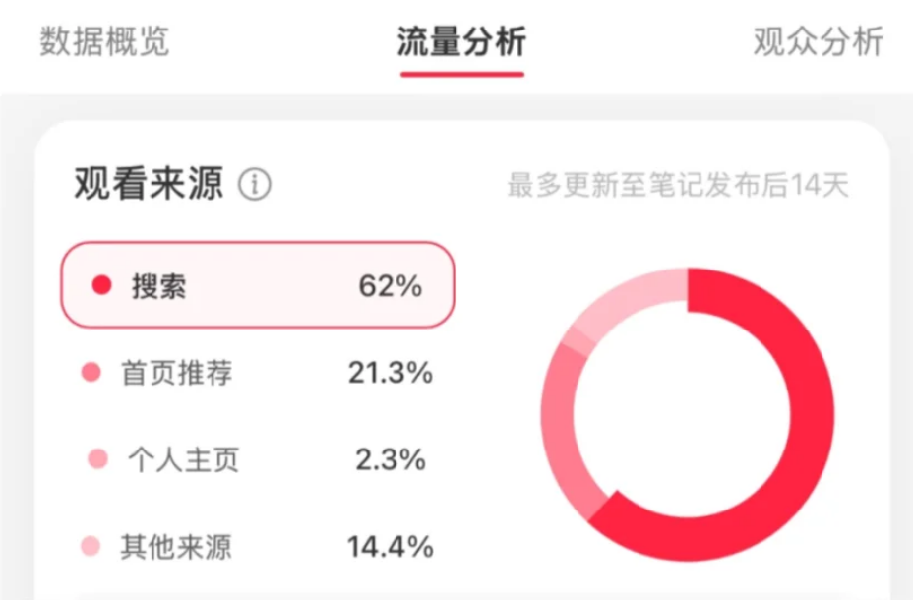The height and width of the screenshot is (600, 913).
Task: Click the active 流量分析 tab
Action: [462, 42]
